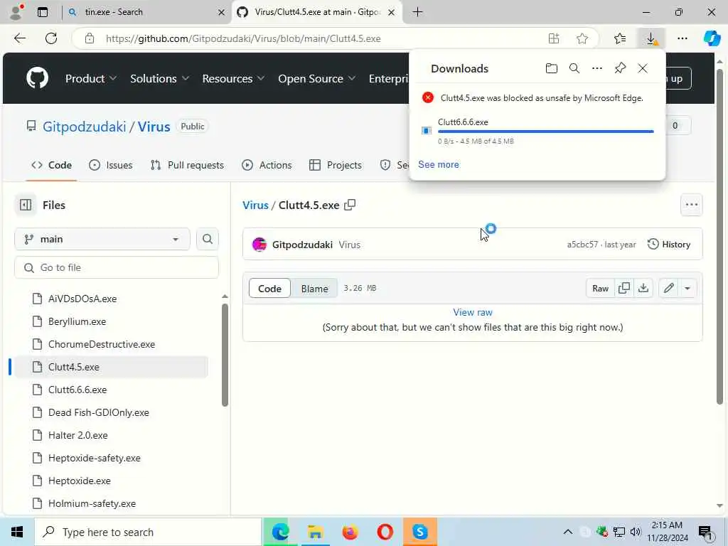
Task: Launch Firefox from the taskbar
Action: pos(350,532)
